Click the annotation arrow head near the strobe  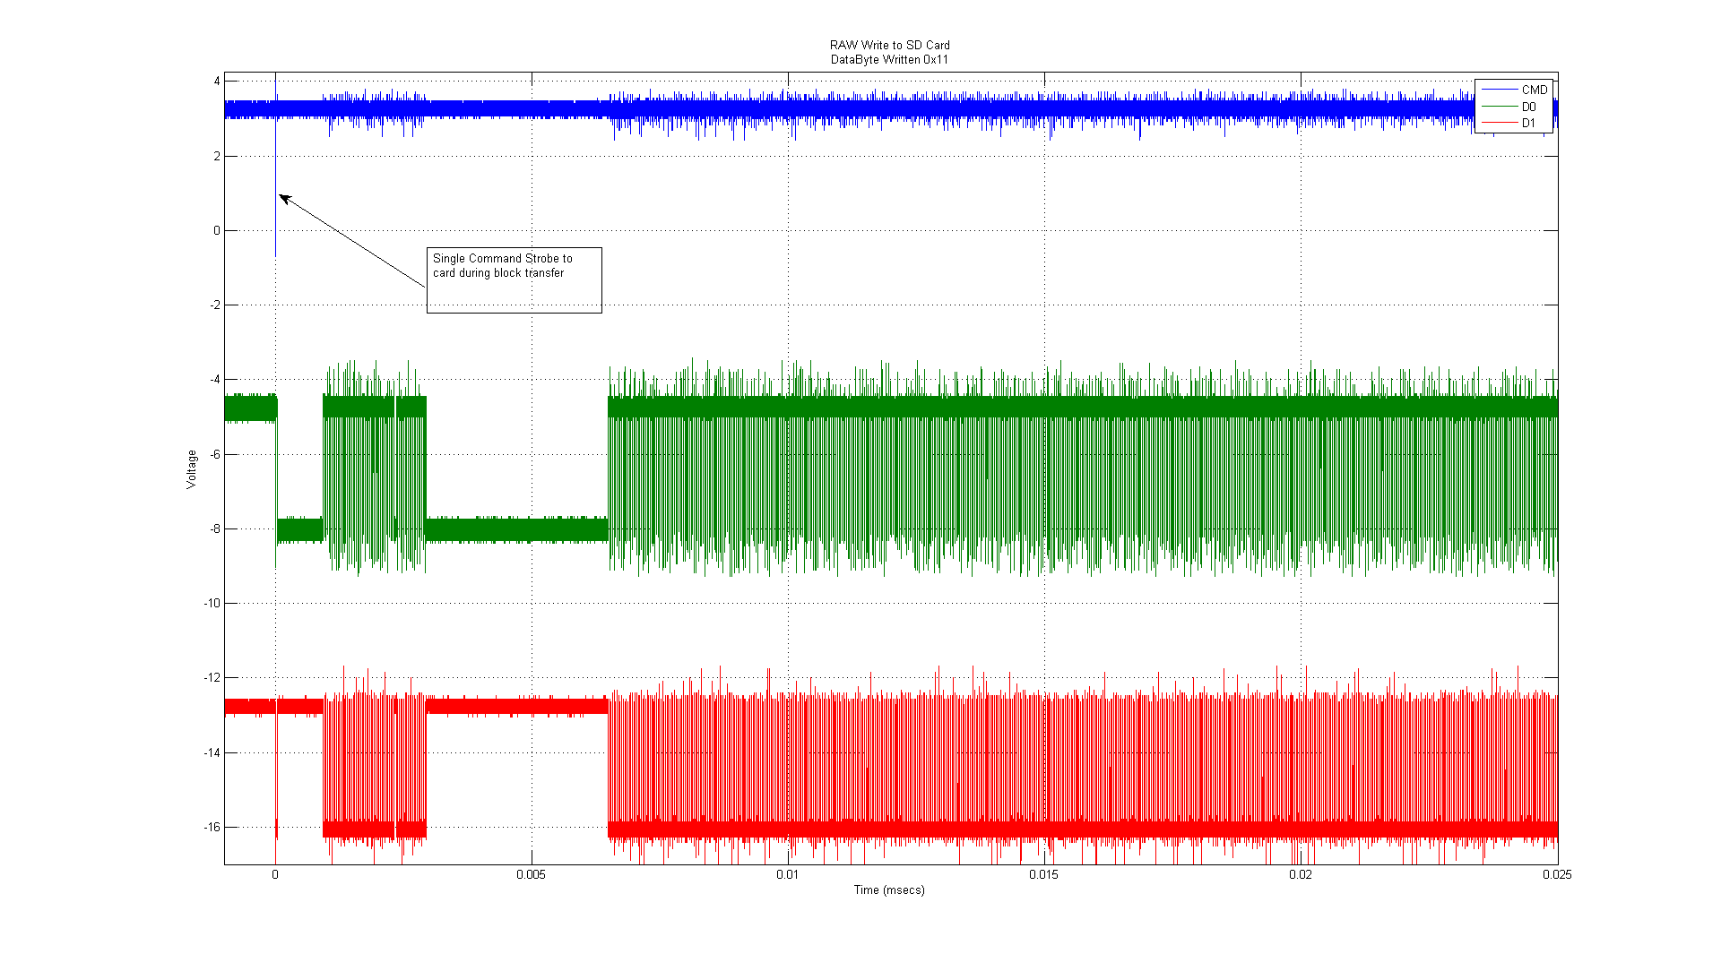pyautogui.click(x=282, y=197)
